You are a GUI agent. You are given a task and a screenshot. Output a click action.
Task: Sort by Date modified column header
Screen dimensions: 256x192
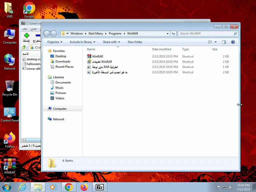(x=161, y=49)
